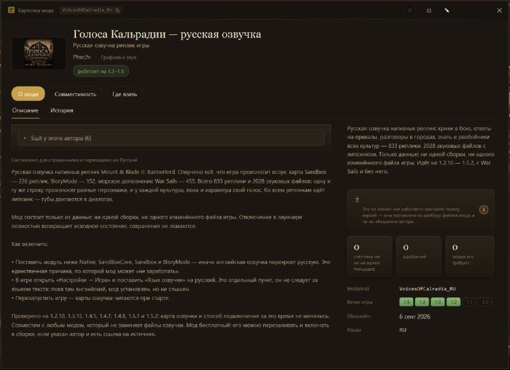Click the одобрений stat card
Image resolution: width=510 pixels, height=370 pixels.
pos(419,257)
